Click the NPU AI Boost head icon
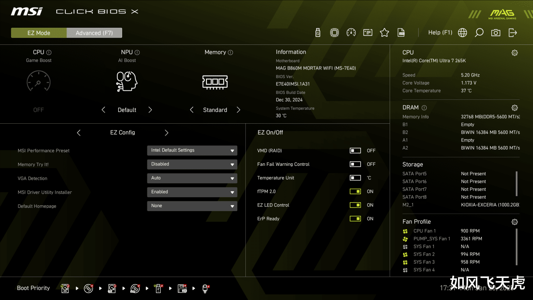Screen dimensions: 533x300 [127, 81]
